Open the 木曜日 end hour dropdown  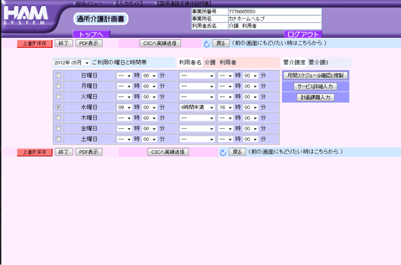(226, 118)
